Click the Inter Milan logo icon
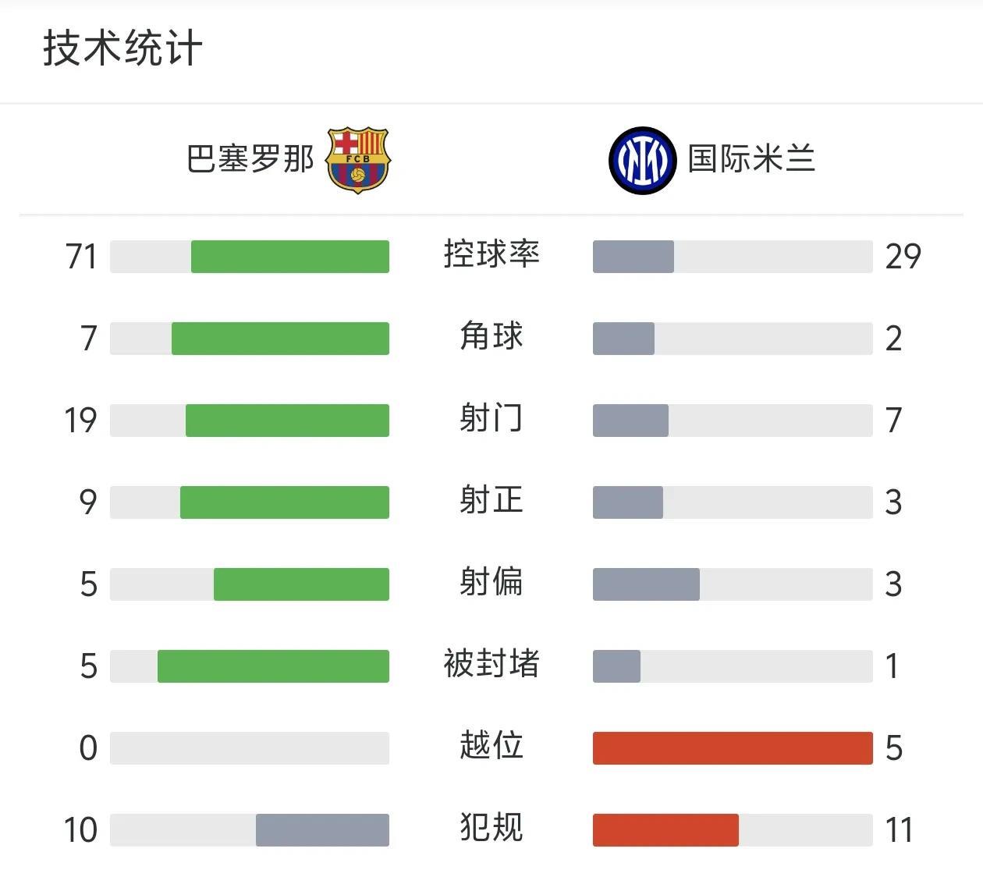Image resolution: width=983 pixels, height=877 pixels. [642, 160]
